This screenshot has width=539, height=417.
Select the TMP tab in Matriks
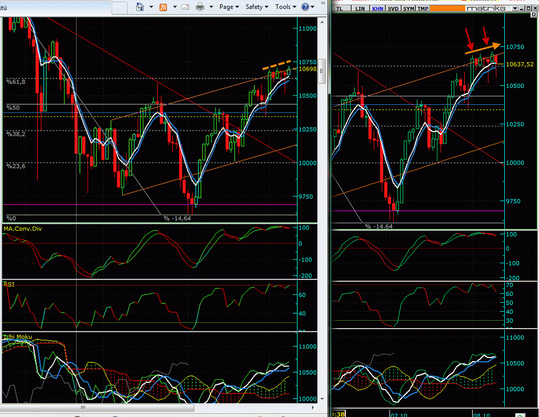click(423, 8)
